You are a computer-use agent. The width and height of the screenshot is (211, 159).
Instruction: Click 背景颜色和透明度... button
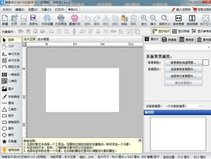click(x=184, y=63)
